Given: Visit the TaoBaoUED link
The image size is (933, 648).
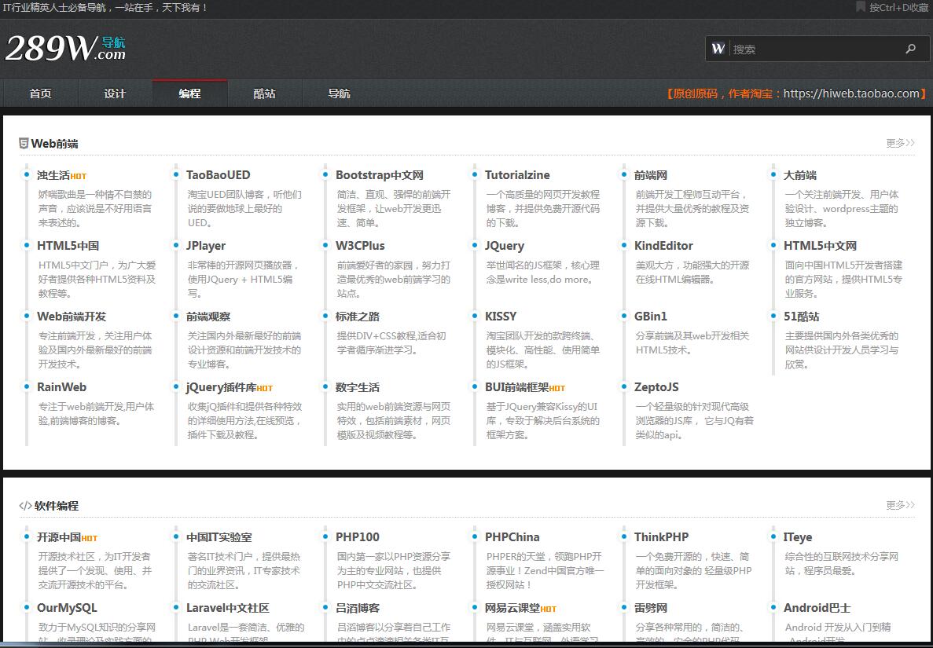Looking at the screenshot, I should (x=218, y=175).
